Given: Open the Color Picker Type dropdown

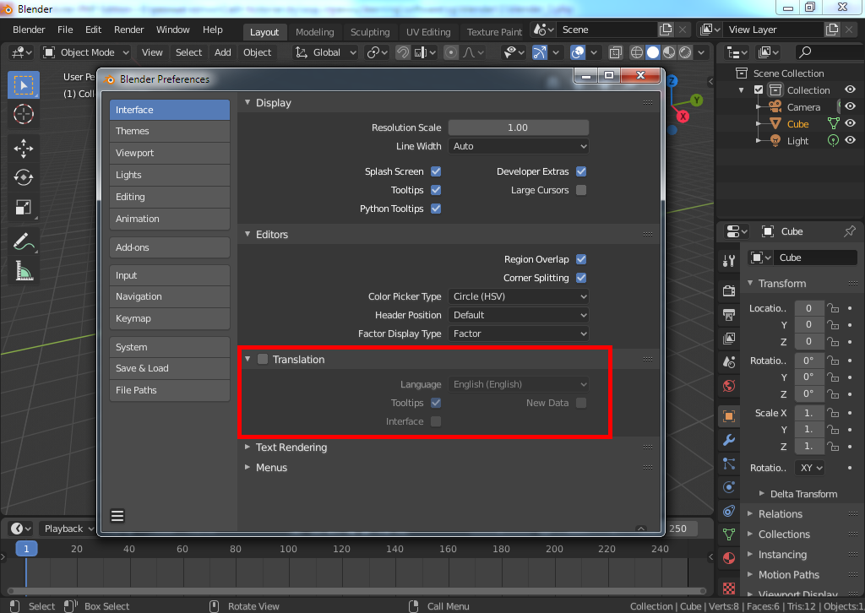Looking at the screenshot, I should click(x=518, y=296).
